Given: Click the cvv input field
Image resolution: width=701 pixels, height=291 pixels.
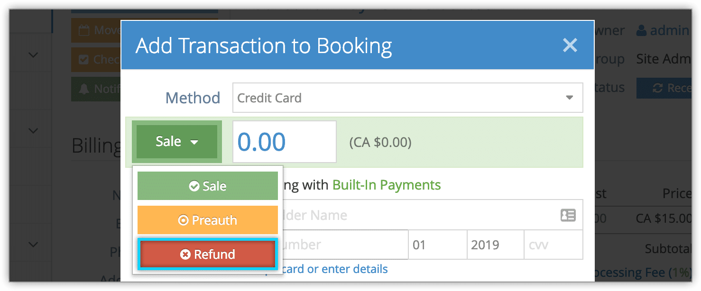Looking at the screenshot, I should click(553, 245).
